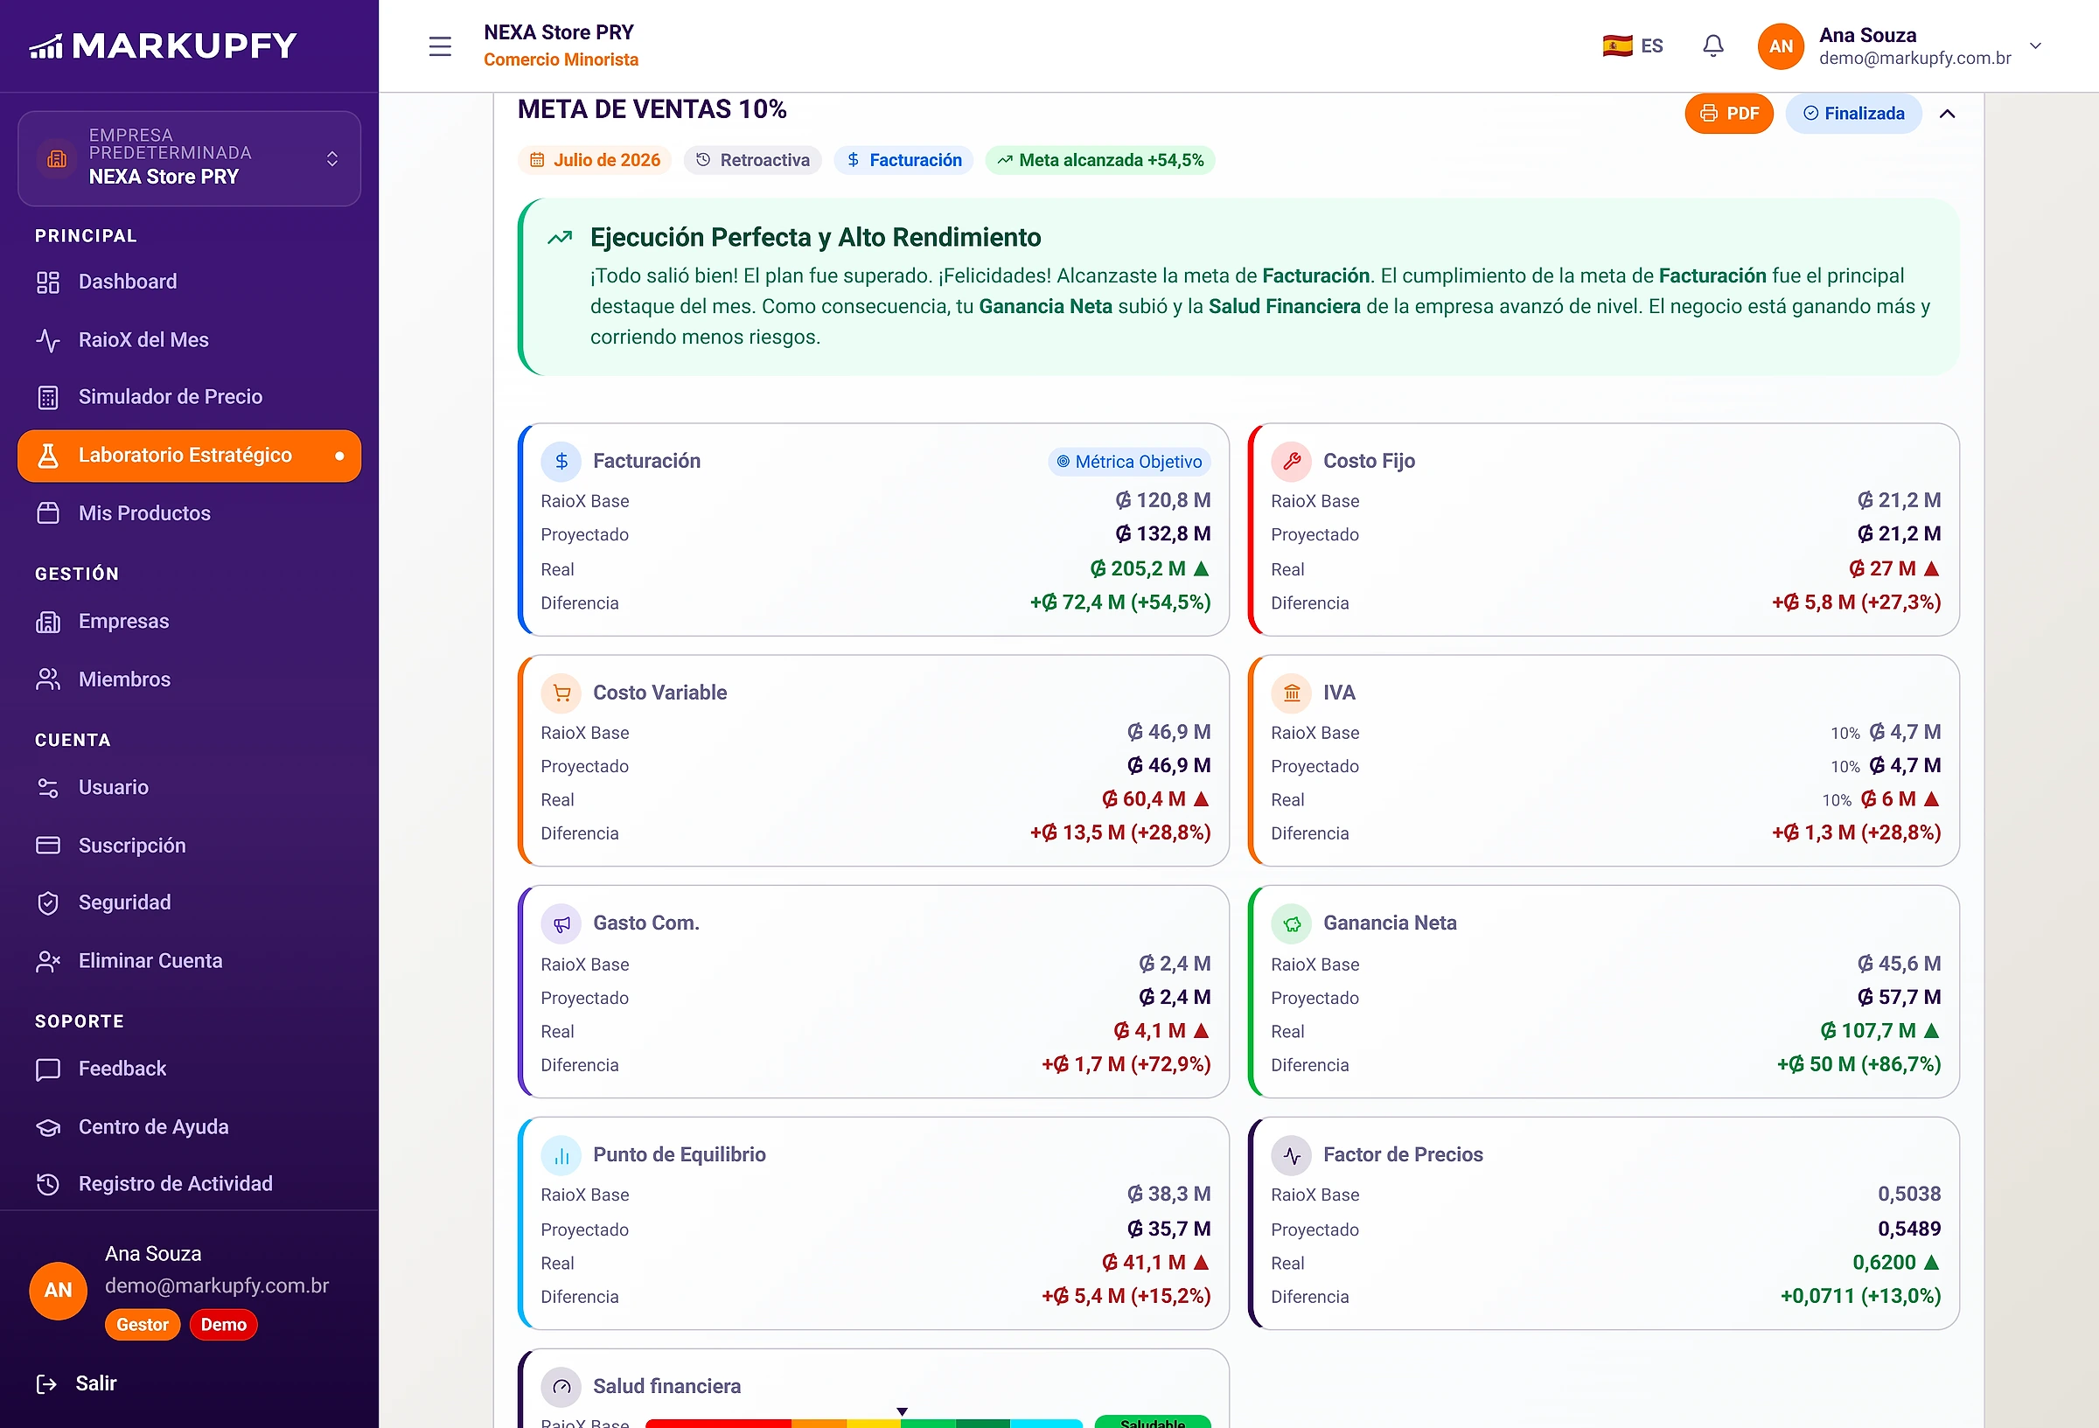This screenshot has height=1428, width=2099.
Task: Click the Julio de 2026 date chip
Action: click(595, 160)
